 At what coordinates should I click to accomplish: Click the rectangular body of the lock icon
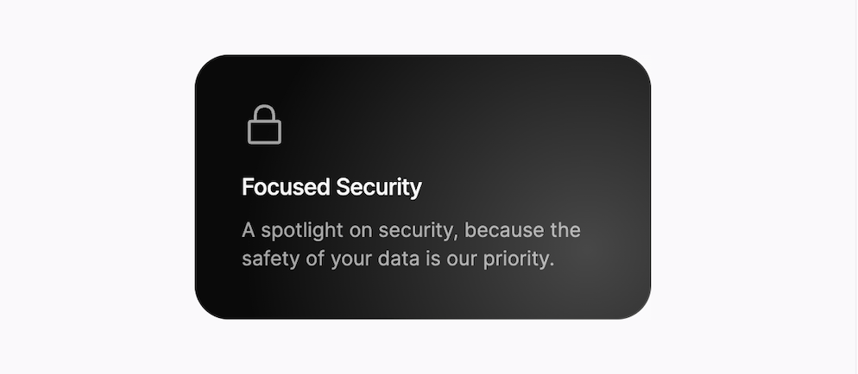tap(264, 132)
